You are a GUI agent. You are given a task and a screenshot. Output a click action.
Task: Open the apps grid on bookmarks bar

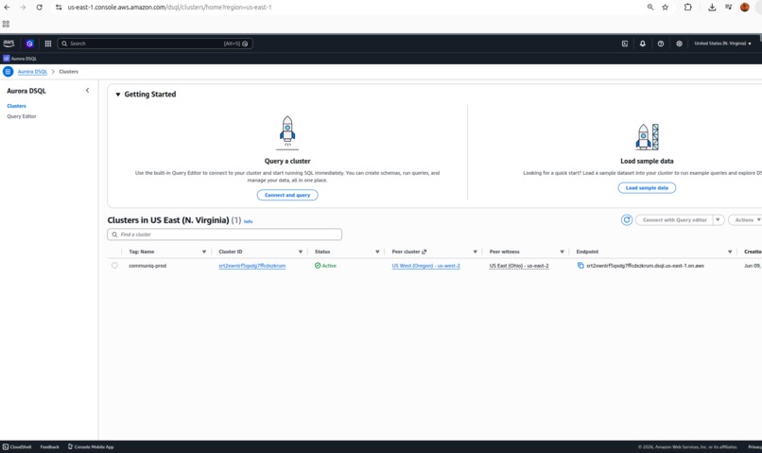click(x=6, y=24)
